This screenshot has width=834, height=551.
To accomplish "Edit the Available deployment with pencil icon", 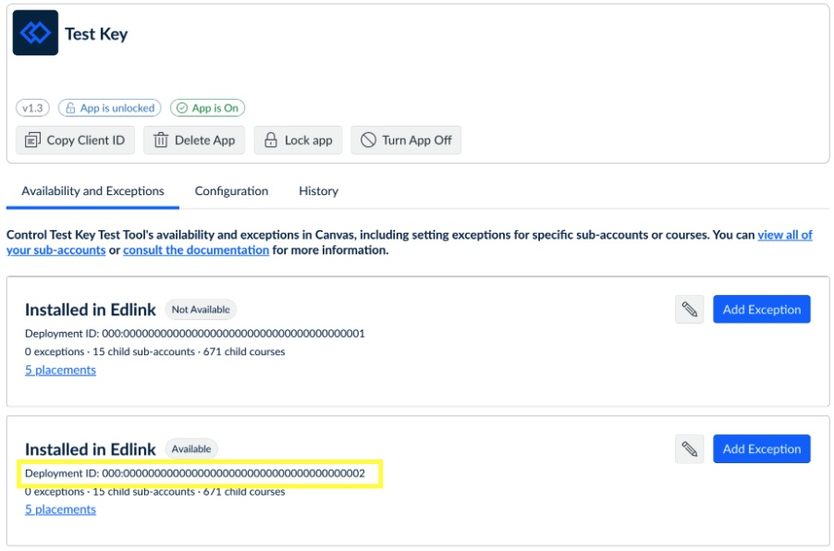I will pos(690,449).
